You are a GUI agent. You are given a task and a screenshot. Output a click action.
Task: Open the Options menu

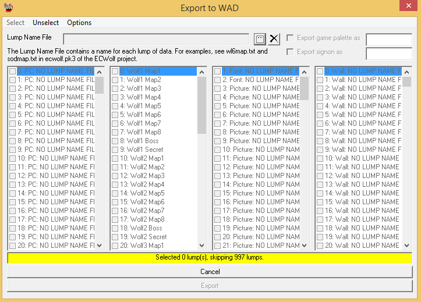click(79, 23)
